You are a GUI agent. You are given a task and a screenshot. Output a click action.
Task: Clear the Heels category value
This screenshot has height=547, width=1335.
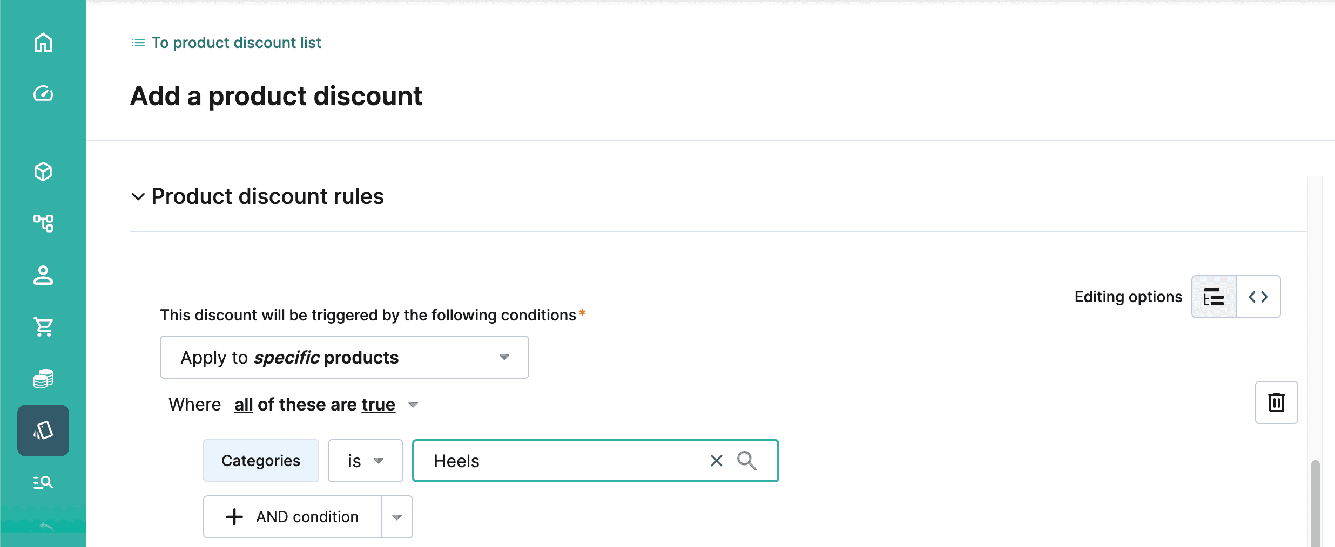(x=717, y=461)
